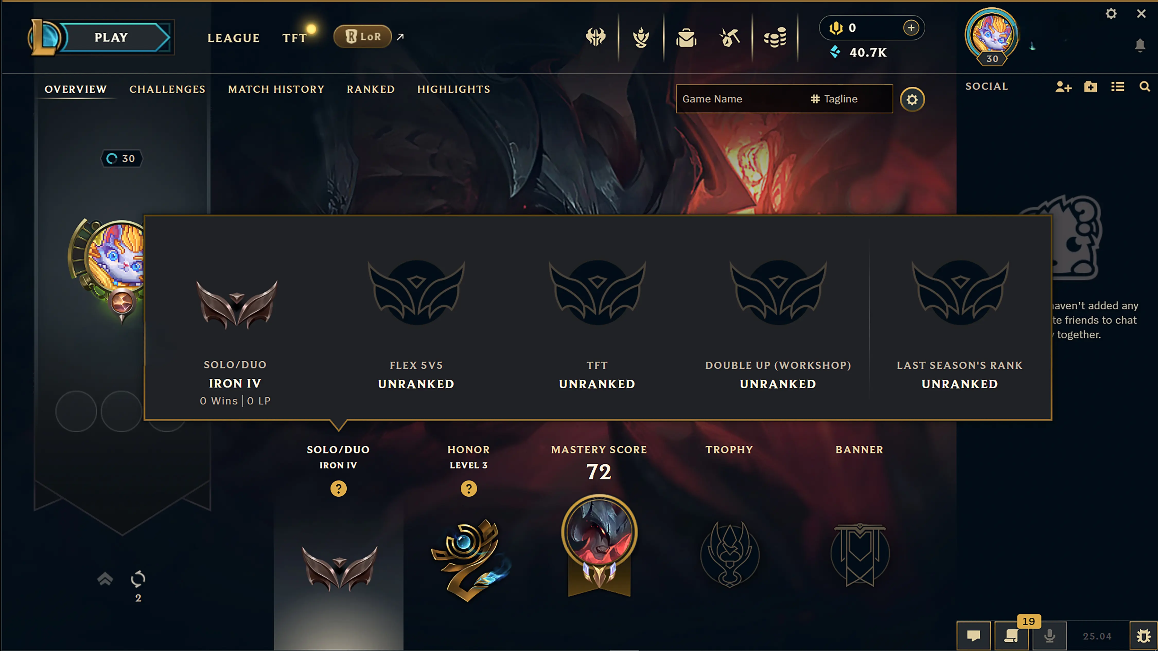Screen dimensions: 1158x651
Task: Toggle the voice microphone button
Action: coord(1050,636)
